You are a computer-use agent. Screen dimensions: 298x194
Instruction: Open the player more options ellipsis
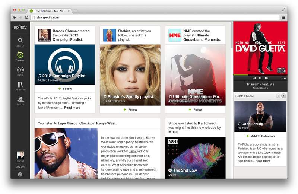(284, 78)
